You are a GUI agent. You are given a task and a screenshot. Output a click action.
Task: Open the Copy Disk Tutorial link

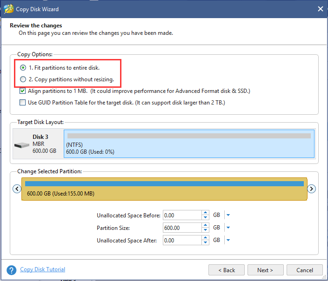(x=42, y=269)
